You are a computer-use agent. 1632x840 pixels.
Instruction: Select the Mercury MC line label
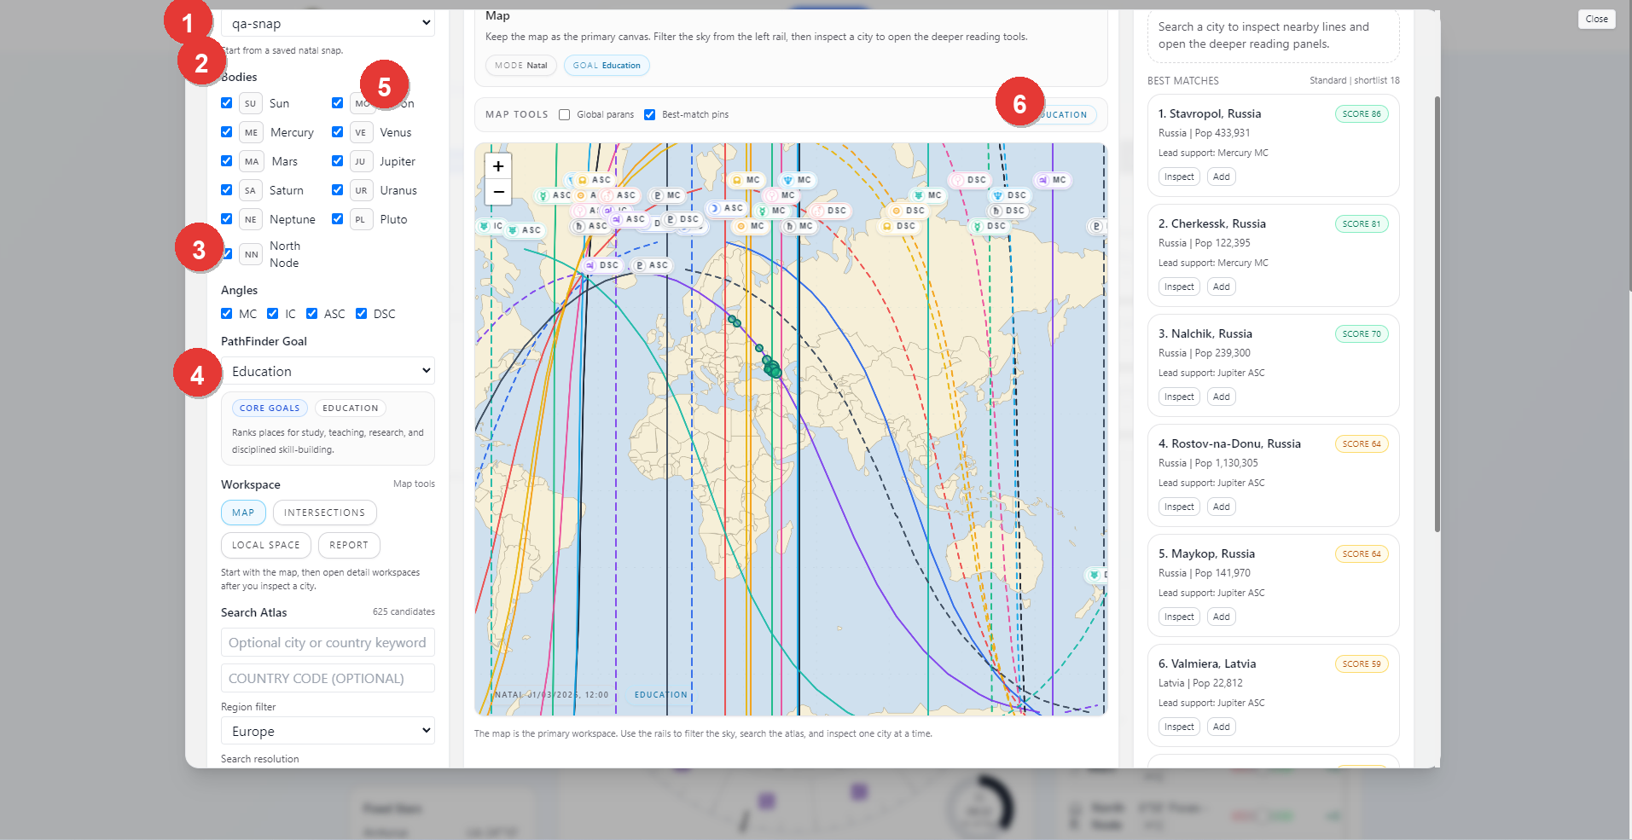coord(772,211)
